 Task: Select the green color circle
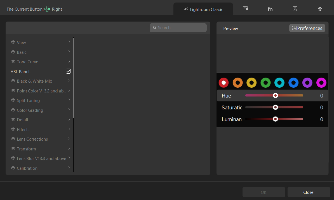coord(265,82)
